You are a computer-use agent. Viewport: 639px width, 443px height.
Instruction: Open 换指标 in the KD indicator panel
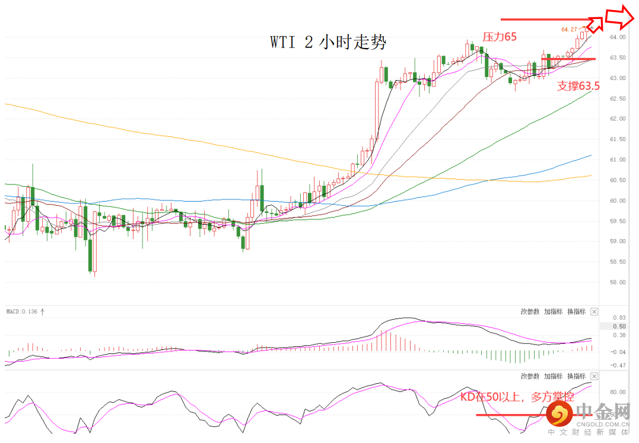click(576, 376)
